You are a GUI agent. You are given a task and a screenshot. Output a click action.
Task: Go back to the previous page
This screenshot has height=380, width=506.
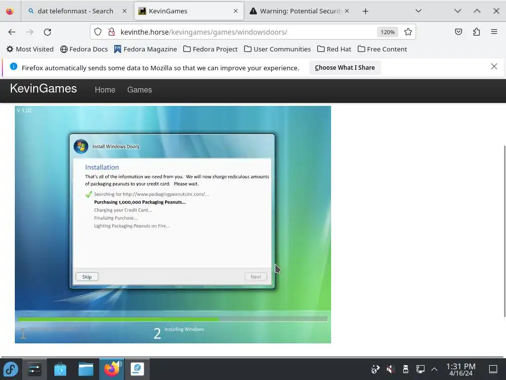click(x=12, y=32)
